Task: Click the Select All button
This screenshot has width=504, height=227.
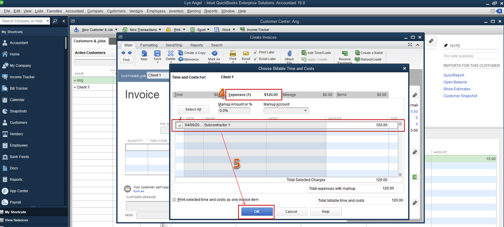Action: pos(193,109)
